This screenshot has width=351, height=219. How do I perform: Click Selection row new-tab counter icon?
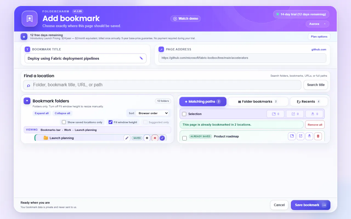pyautogui.click(x=295, y=114)
